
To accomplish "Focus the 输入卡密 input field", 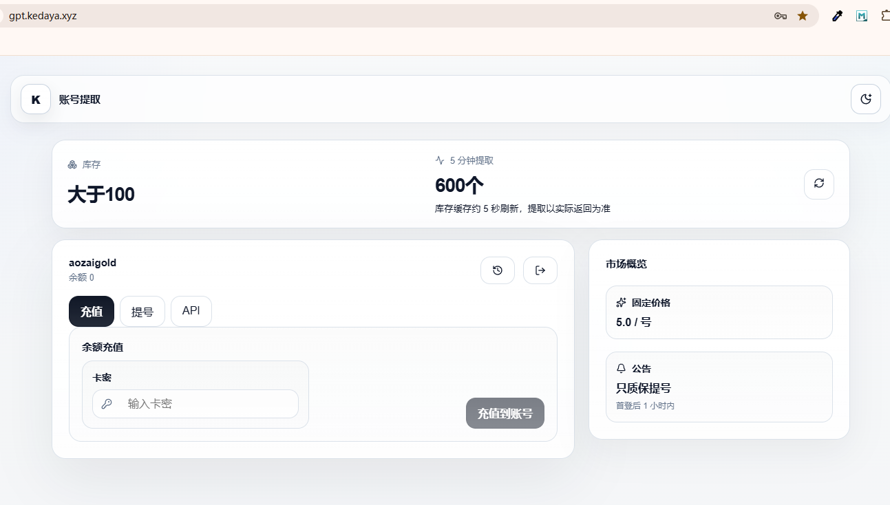I will (195, 404).
